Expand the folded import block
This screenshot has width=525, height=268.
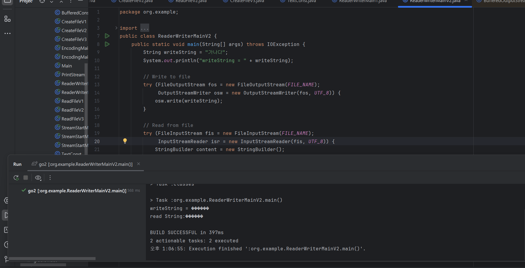click(116, 28)
